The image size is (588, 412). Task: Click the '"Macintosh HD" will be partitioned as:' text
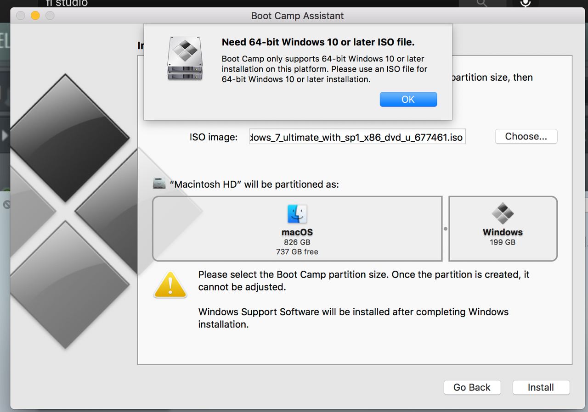254,184
